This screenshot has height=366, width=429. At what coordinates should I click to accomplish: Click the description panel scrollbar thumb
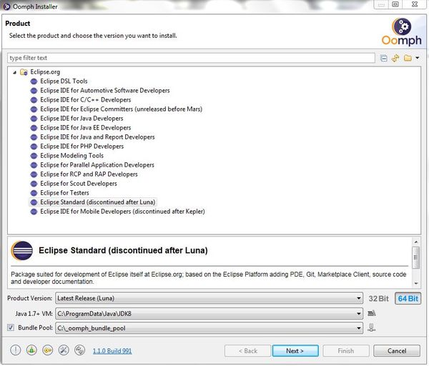coord(415,257)
